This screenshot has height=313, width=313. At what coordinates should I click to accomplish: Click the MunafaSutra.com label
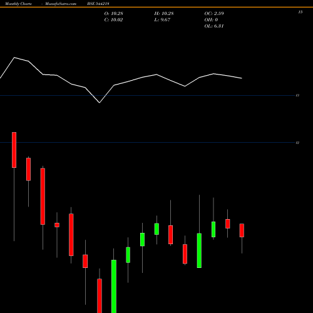click(x=61, y=4)
